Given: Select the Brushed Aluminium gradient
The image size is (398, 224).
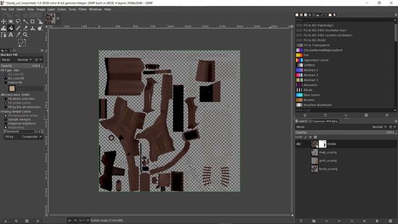Looking at the screenshot, I should click(x=313, y=105).
